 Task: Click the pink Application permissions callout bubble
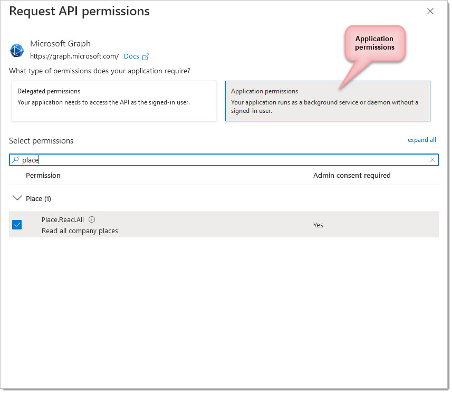pos(375,43)
